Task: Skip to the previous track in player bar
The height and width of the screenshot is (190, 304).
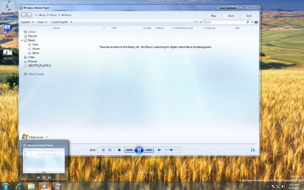Action: point(129,150)
